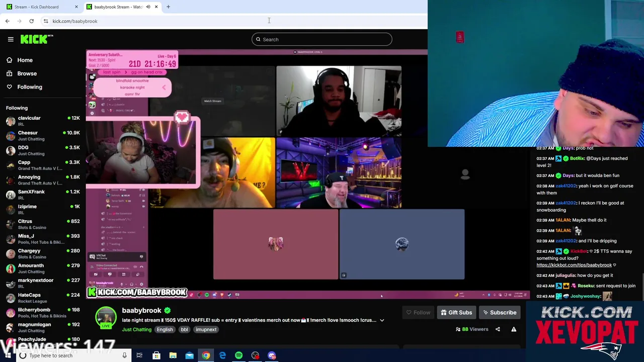Open Miss_J channel from sidebar
The height and width of the screenshot is (362, 644).
coord(43,239)
